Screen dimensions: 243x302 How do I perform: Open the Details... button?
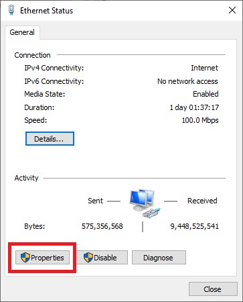tap(50, 139)
